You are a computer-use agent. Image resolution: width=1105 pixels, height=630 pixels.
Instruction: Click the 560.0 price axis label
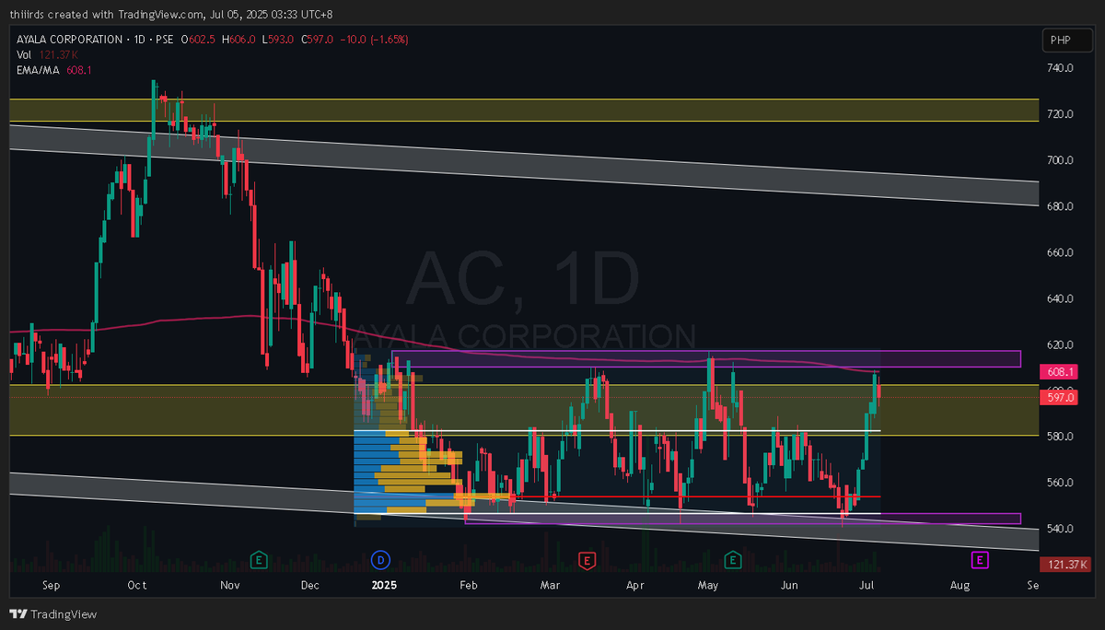pos(1061,483)
